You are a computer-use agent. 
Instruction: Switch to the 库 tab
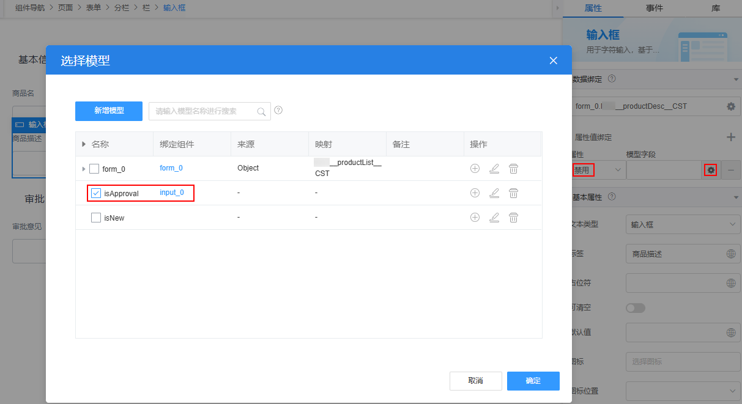[x=716, y=9]
